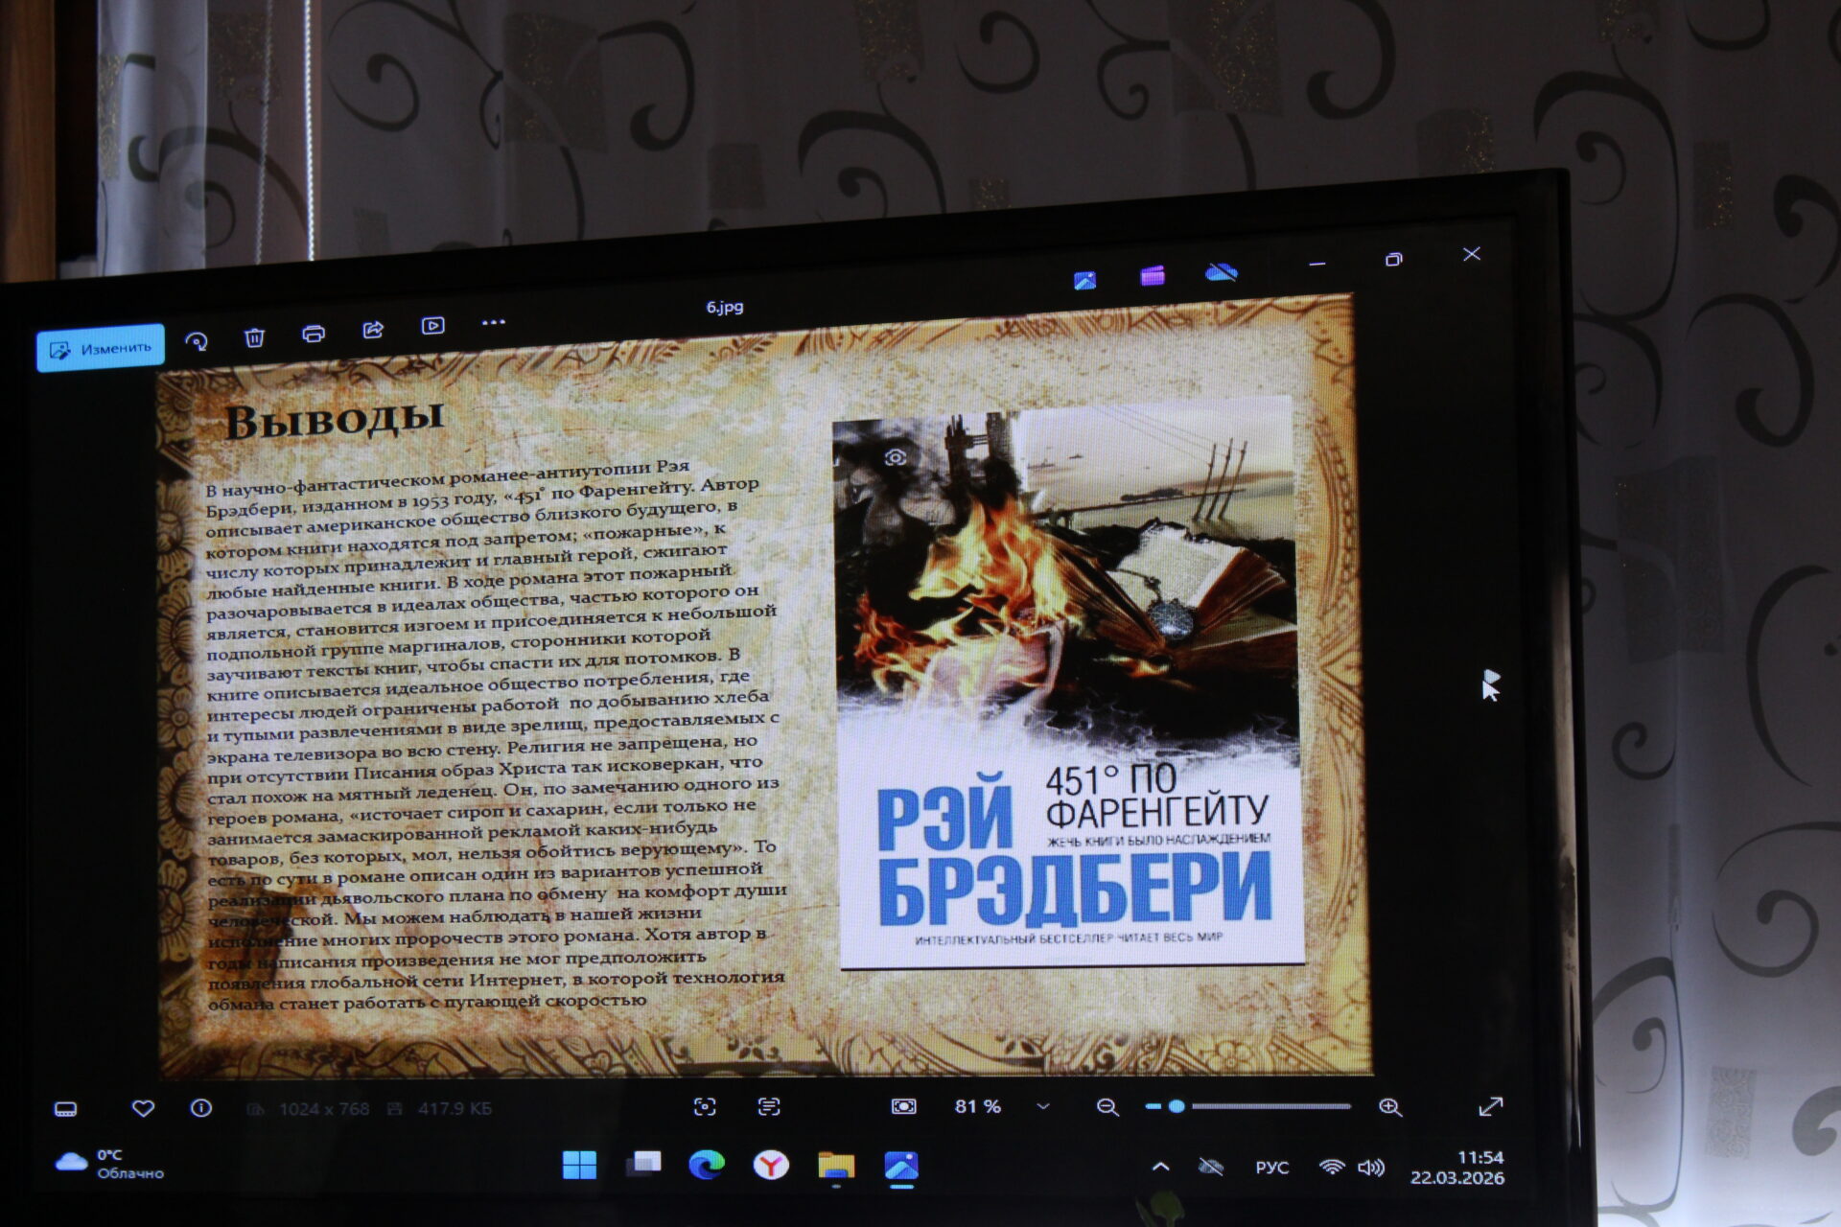
Task: Expand the zoom level dropdown chevron
Action: click(1043, 1106)
